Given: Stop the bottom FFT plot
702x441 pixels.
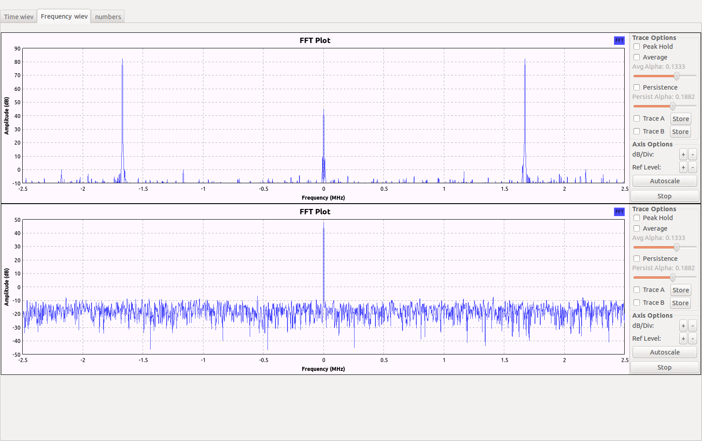Looking at the screenshot, I should [664, 367].
